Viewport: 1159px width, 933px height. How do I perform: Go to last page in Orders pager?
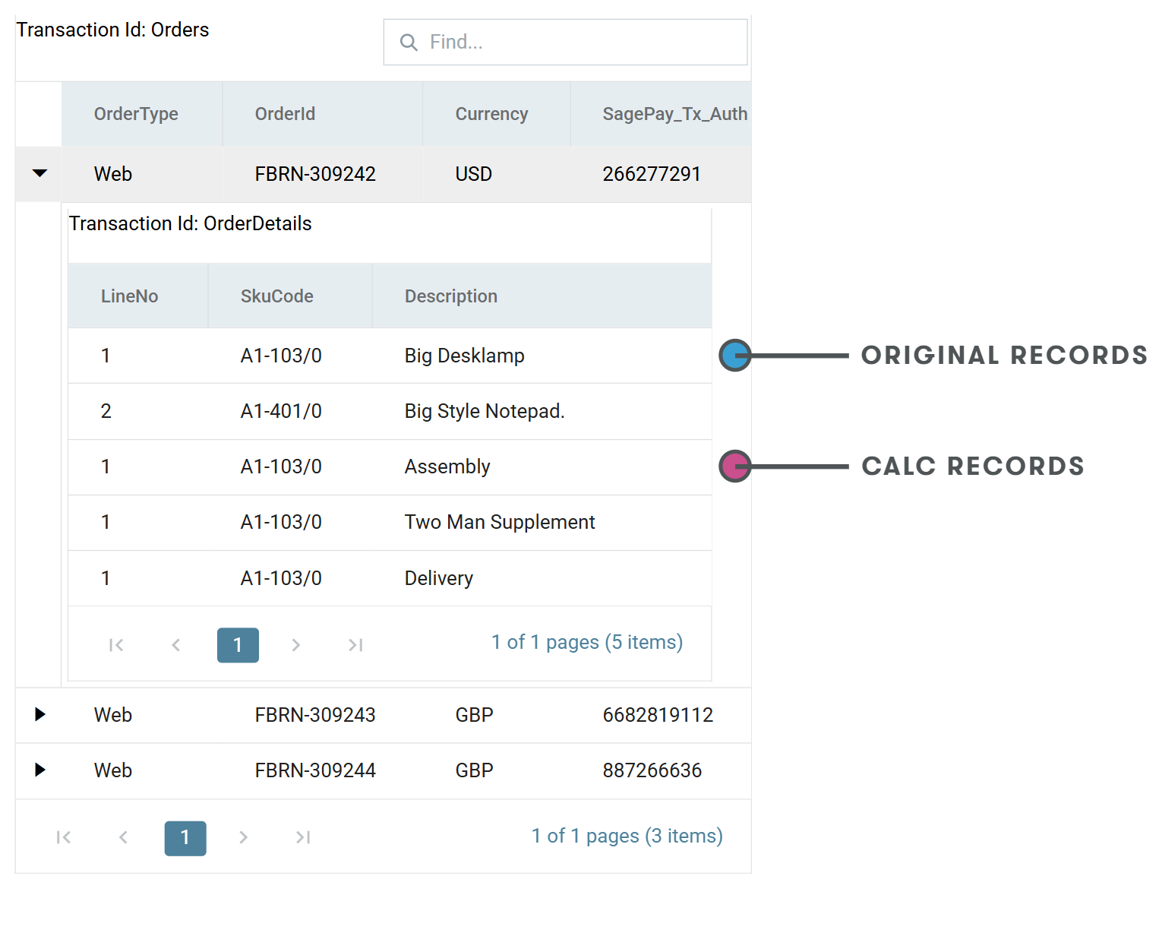click(303, 837)
